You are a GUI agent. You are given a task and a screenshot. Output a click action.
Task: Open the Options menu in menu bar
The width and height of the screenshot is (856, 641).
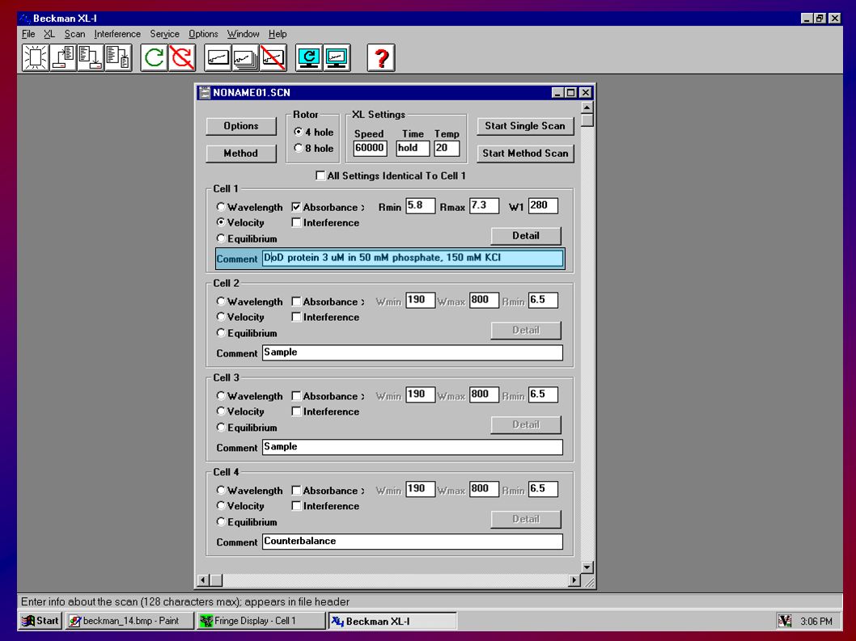203,34
